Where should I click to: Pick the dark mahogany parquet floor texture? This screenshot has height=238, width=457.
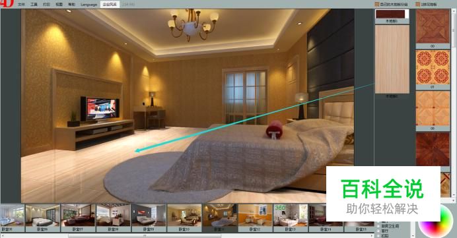[x=433, y=150]
